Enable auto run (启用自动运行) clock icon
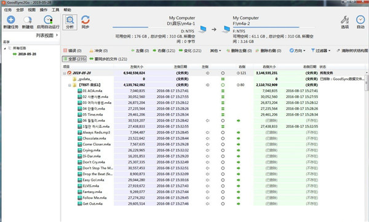 point(48,20)
